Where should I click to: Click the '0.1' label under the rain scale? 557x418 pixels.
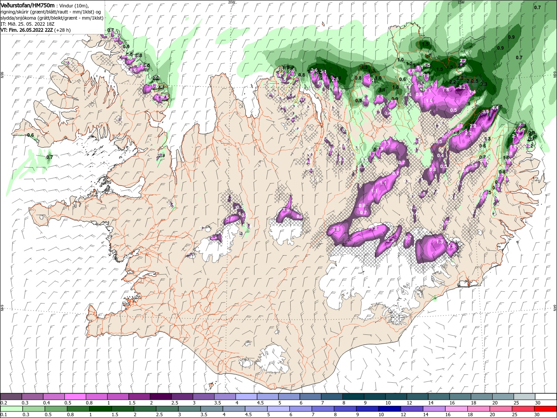(x=3, y=415)
